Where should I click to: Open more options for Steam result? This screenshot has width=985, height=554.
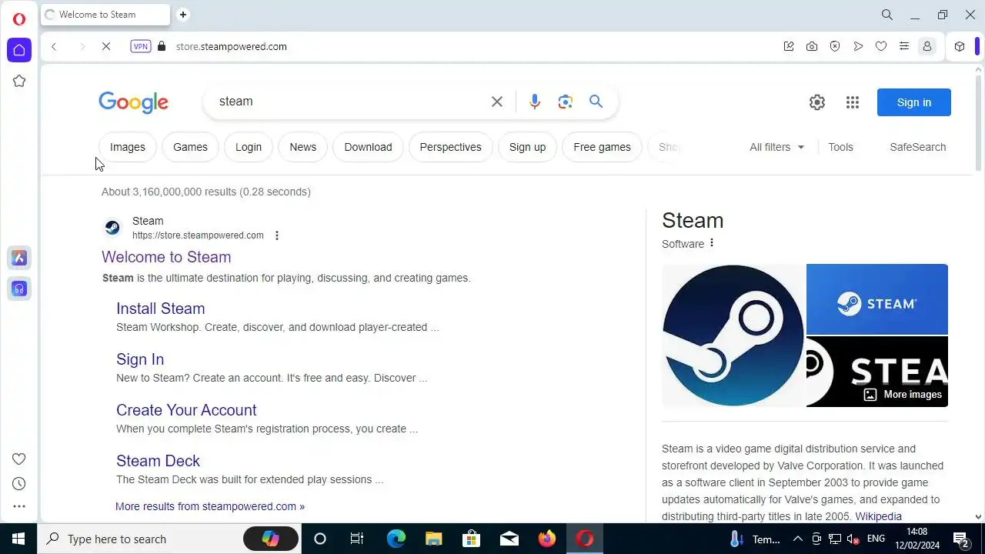coord(277,235)
